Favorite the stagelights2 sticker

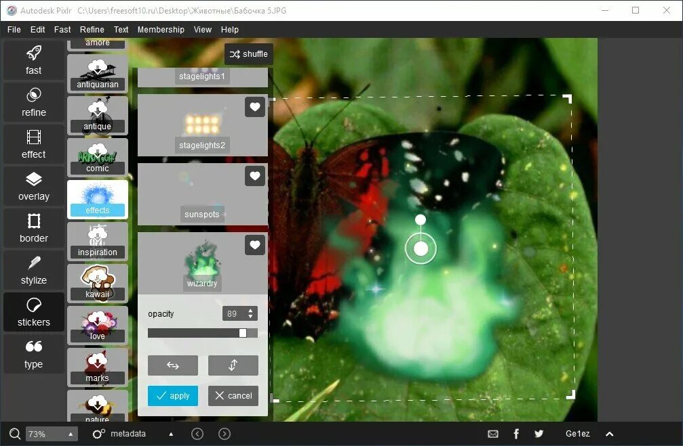(255, 107)
